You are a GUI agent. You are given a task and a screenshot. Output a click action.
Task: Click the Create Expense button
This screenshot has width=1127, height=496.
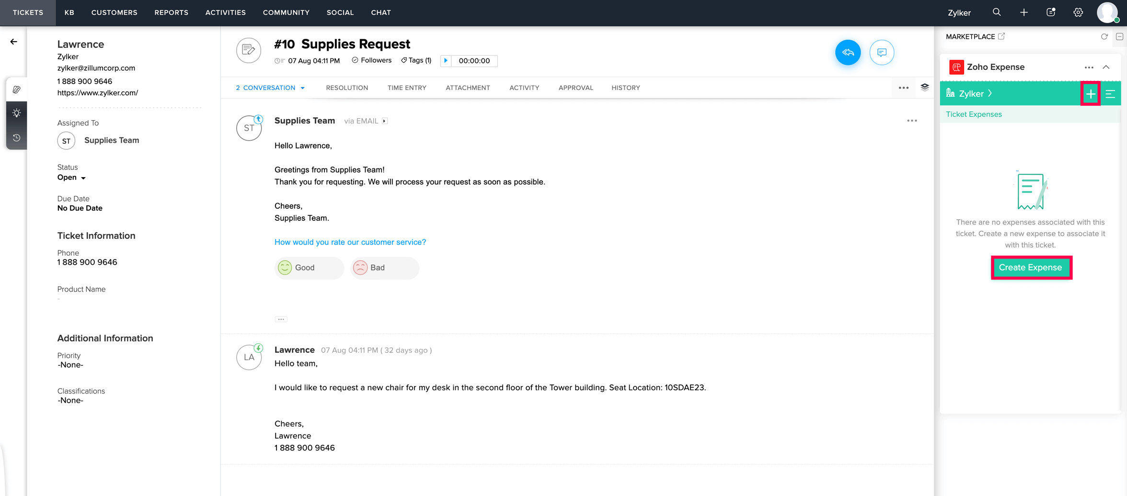coord(1031,268)
